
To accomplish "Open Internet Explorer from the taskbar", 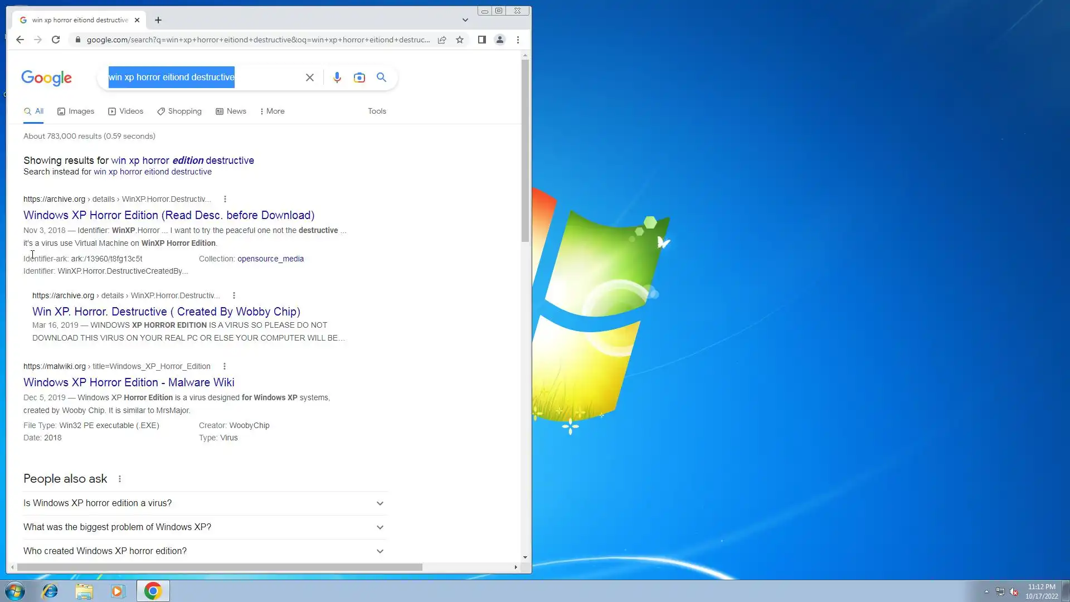I will tap(50, 591).
